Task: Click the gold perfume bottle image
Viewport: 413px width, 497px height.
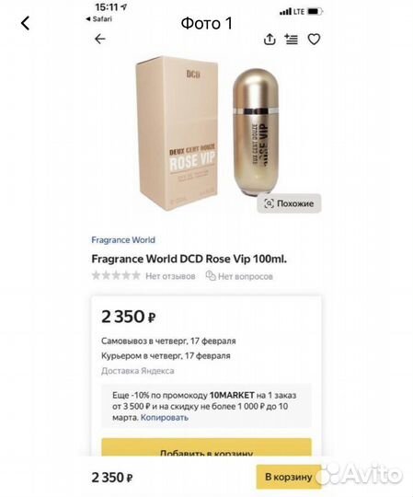Action: [256, 131]
